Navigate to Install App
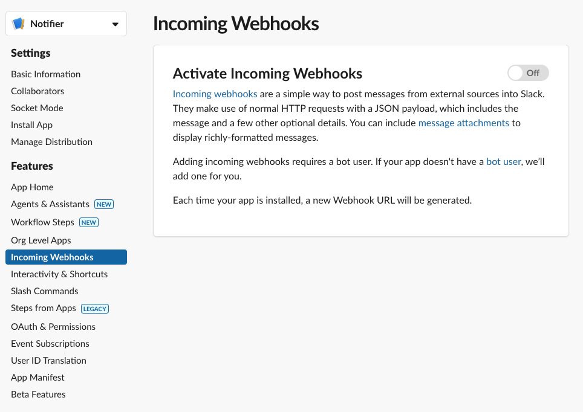 (x=31, y=125)
